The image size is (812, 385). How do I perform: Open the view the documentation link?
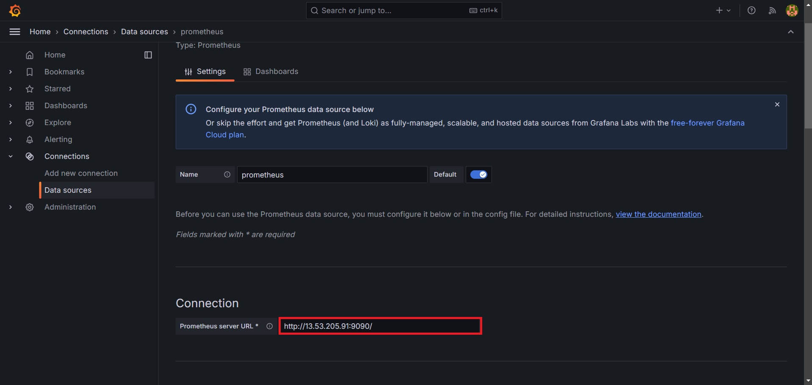coord(658,214)
